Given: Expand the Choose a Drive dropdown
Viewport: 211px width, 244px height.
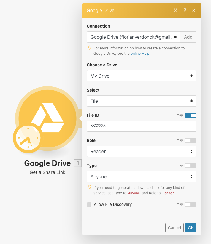Looking at the screenshot, I should pyautogui.click(x=142, y=76).
